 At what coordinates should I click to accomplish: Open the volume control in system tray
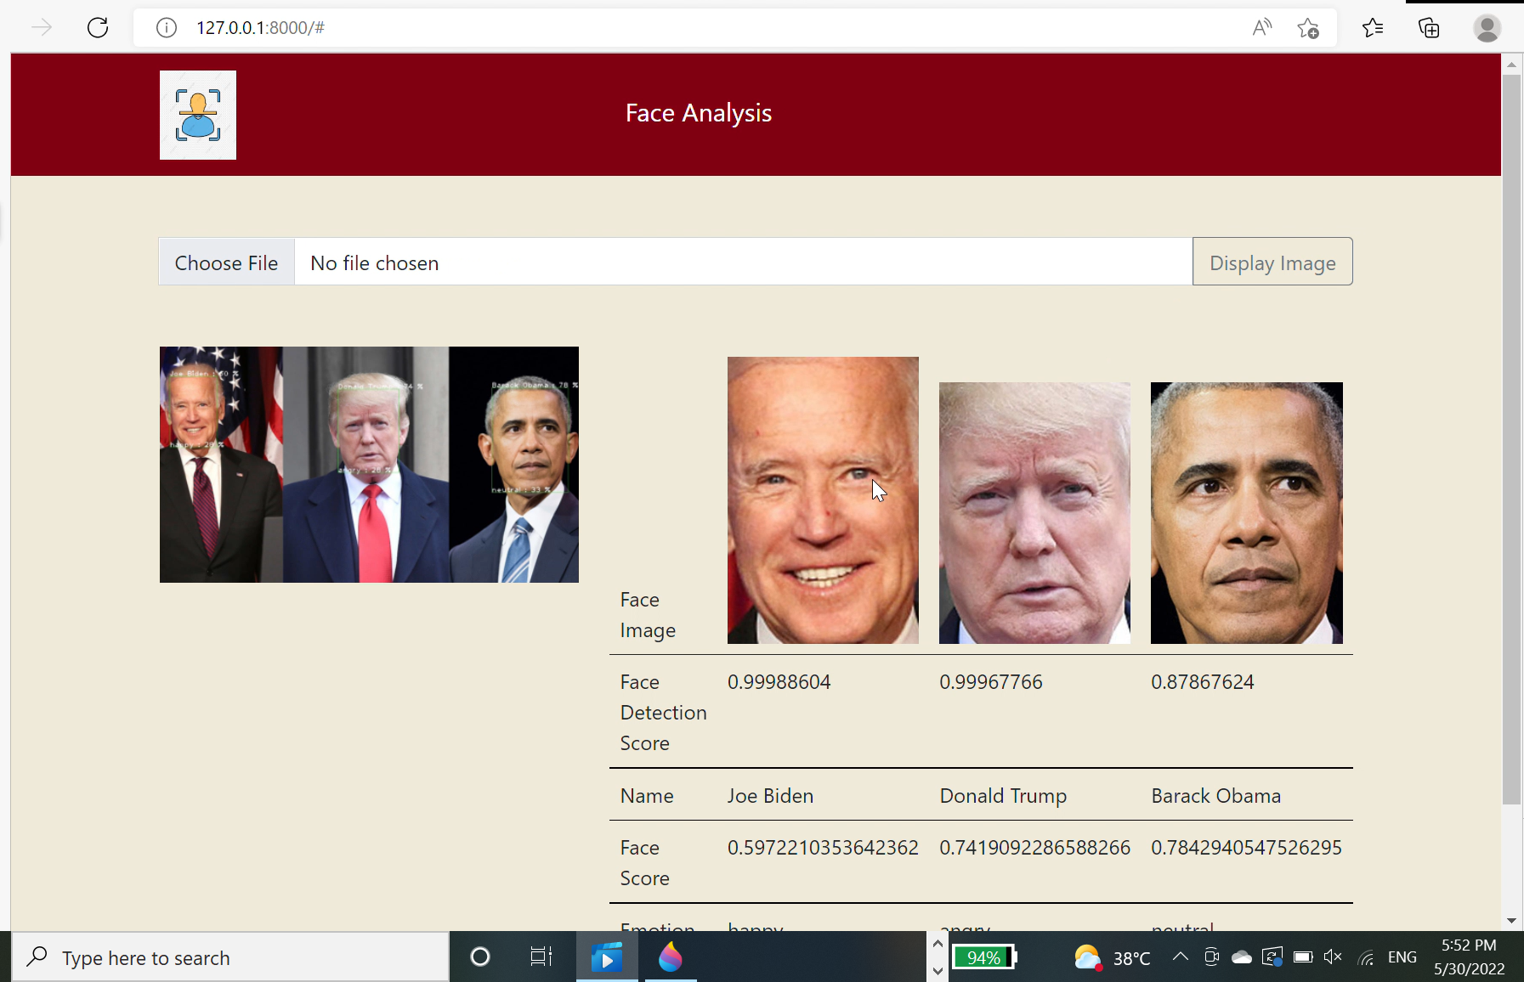click(1331, 957)
